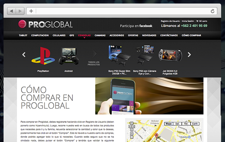Open the Registro de Usuario link

click(170, 21)
